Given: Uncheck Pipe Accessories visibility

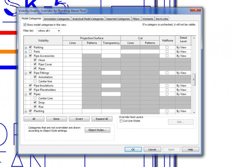Looking at the screenshot, I should pyautogui.click(x=30, y=56).
